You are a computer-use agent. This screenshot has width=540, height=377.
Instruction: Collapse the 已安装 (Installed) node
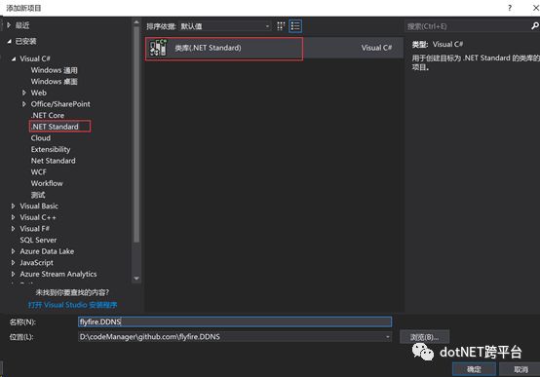pyautogui.click(x=10, y=41)
